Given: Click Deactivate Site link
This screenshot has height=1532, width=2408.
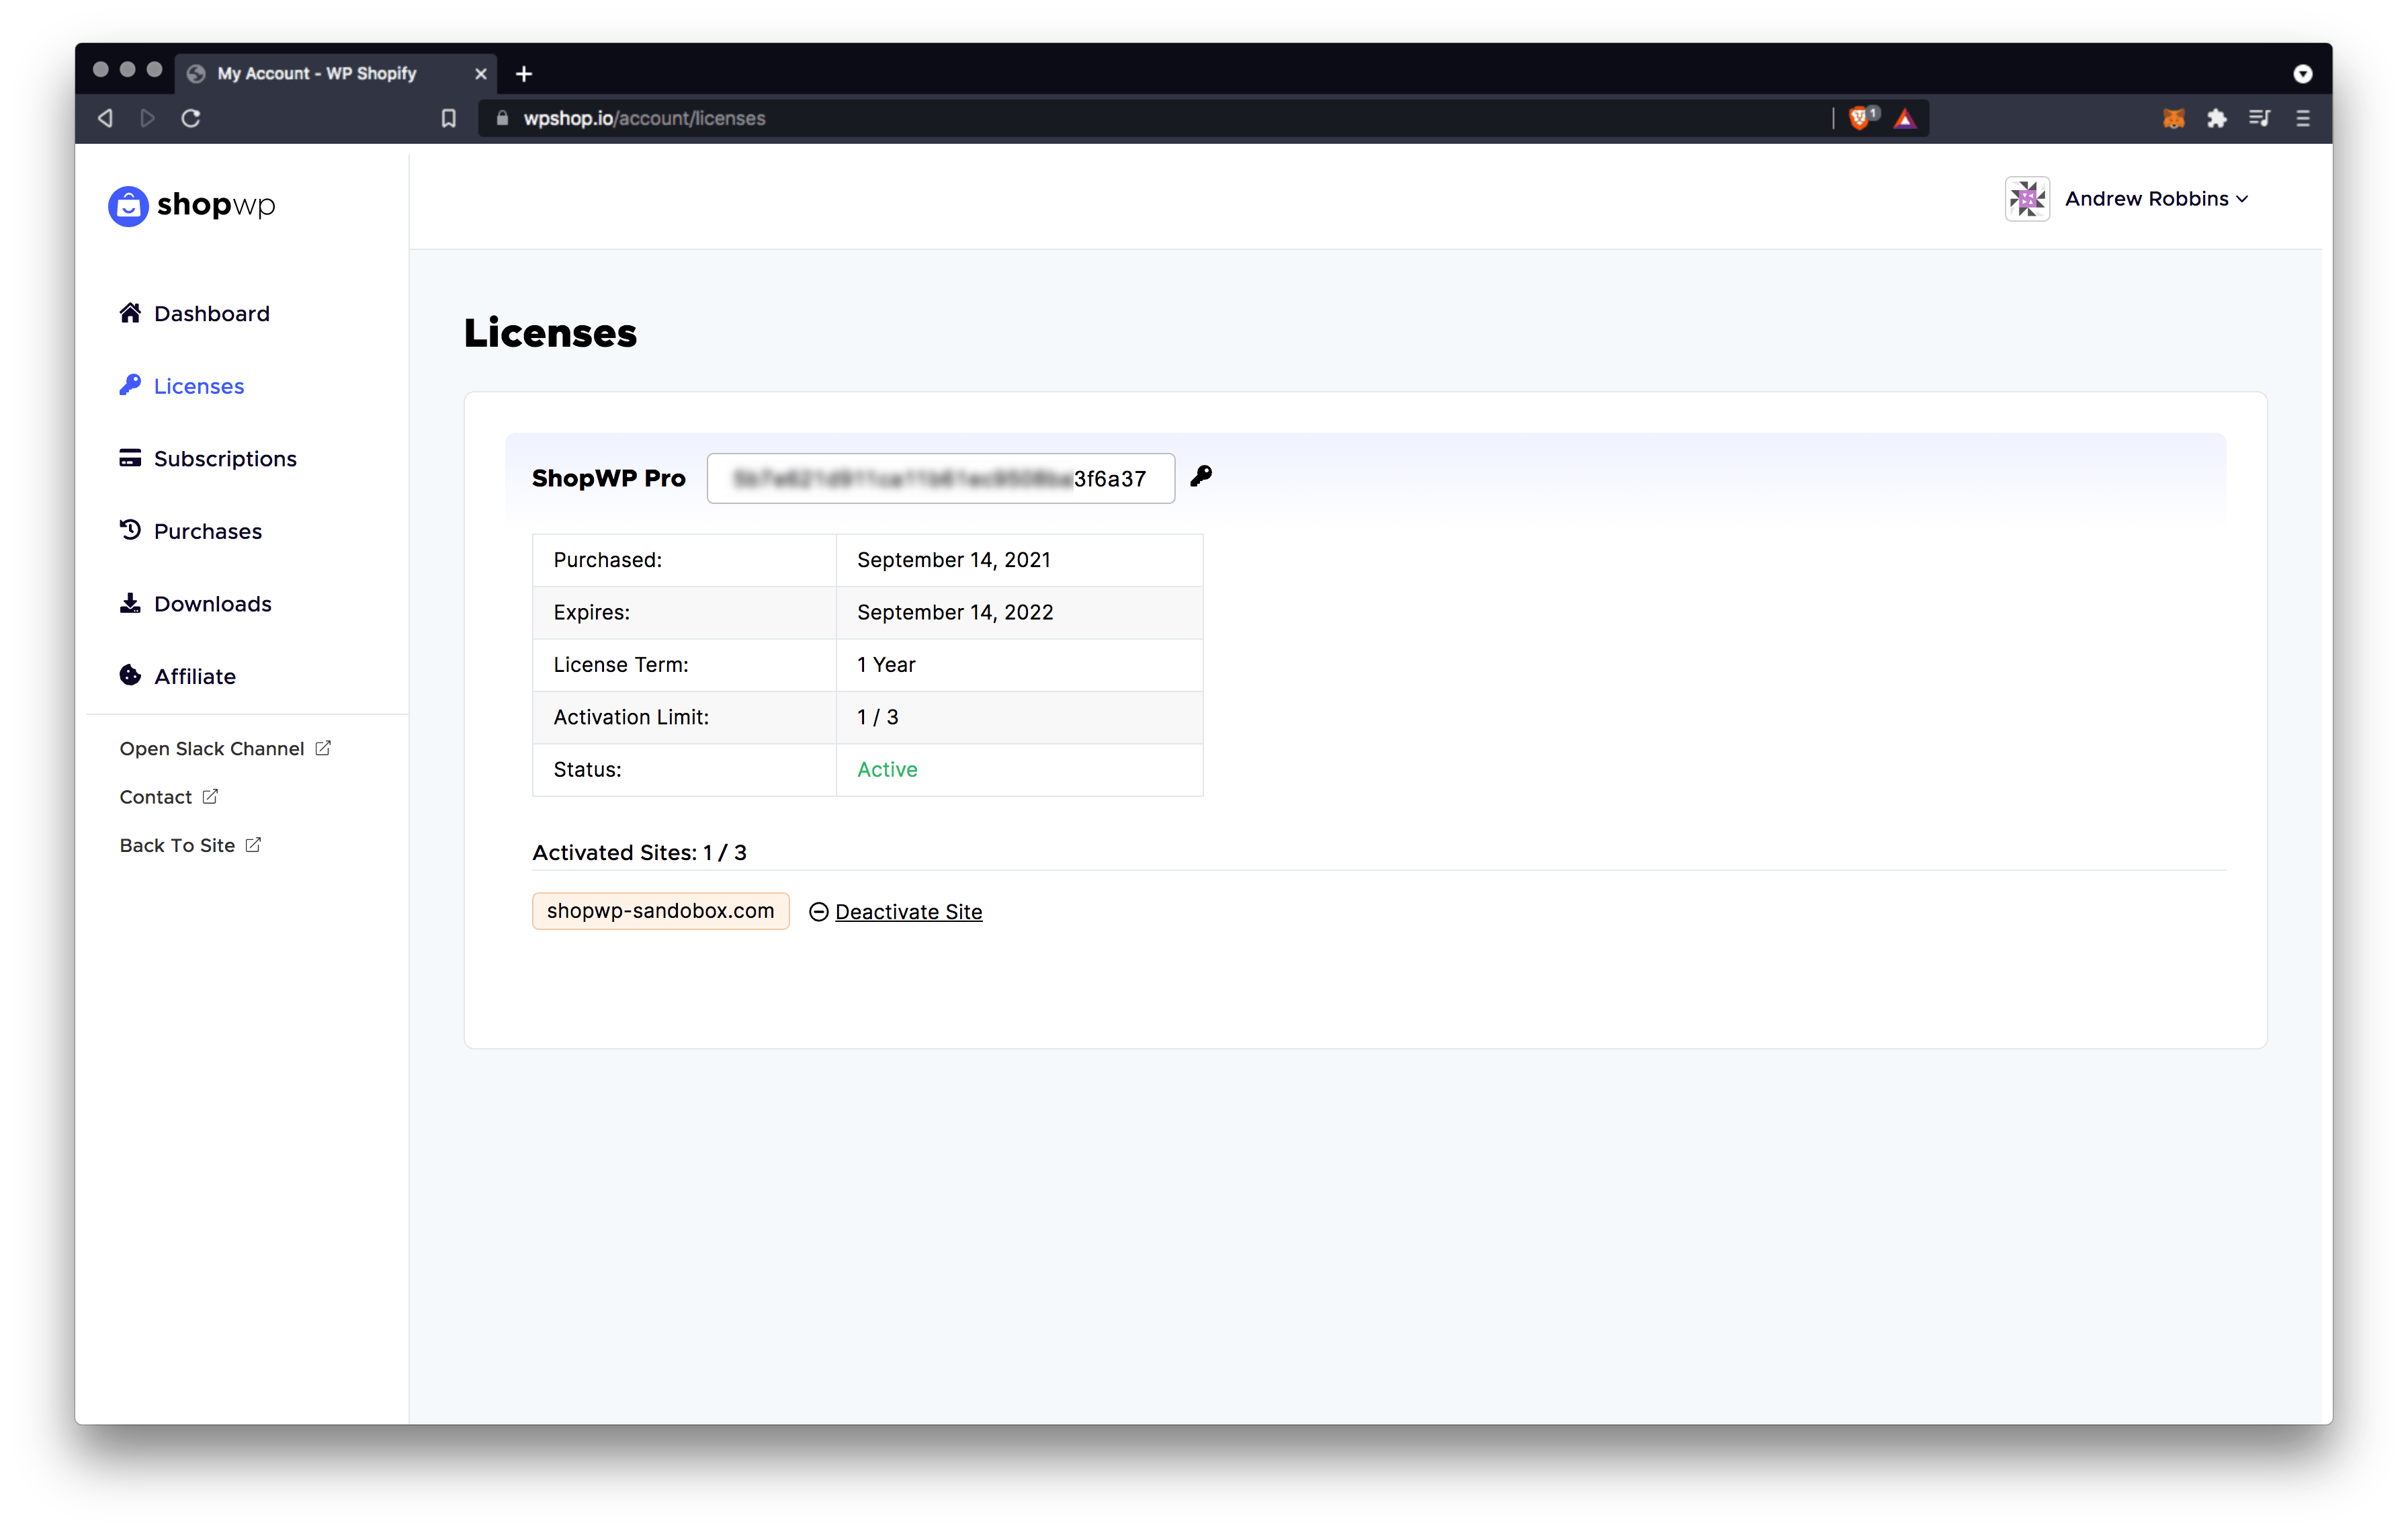Looking at the screenshot, I should tap(908, 912).
